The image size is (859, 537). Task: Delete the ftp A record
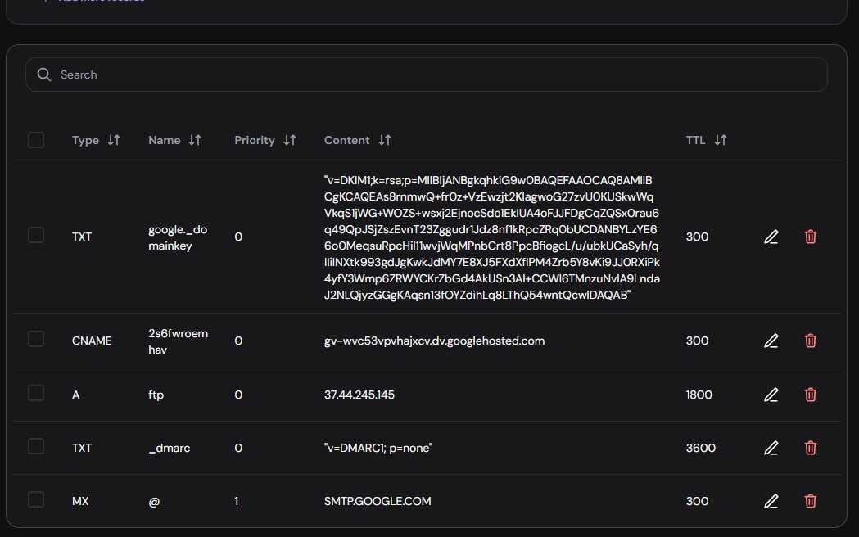point(810,395)
